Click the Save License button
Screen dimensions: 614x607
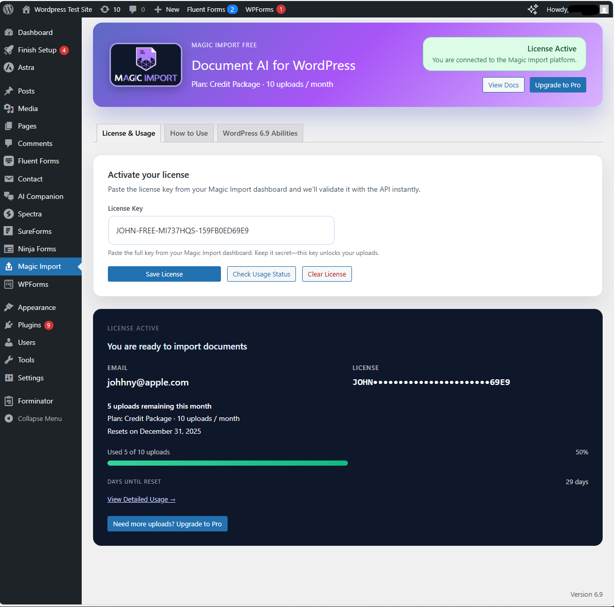click(x=164, y=274)
